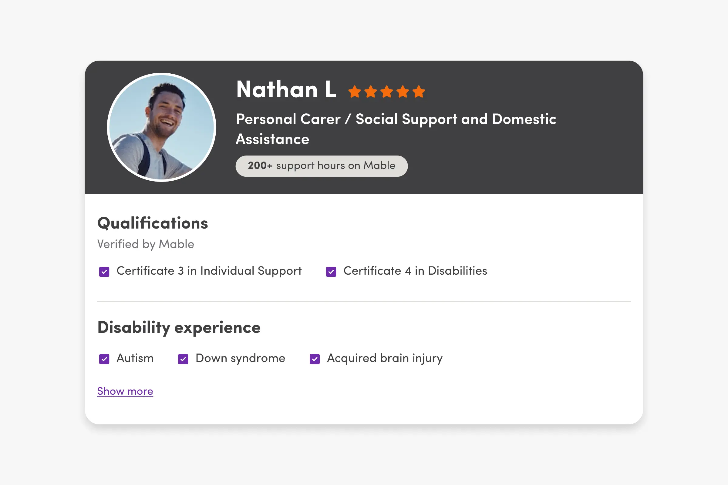728x485 pixels.
Task: Click the second orange rating star
Action: (x=370, y=92)
